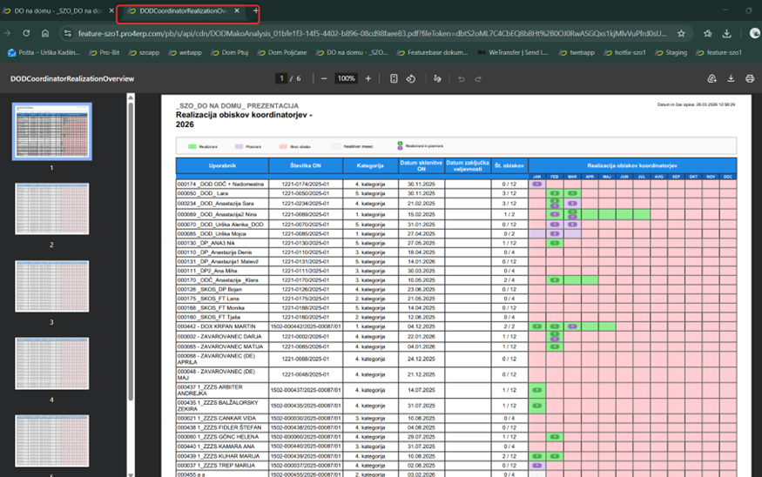This screenshot has height=477, width=762.
Task: Select the page 2 thumbnail
Action: 51,209
